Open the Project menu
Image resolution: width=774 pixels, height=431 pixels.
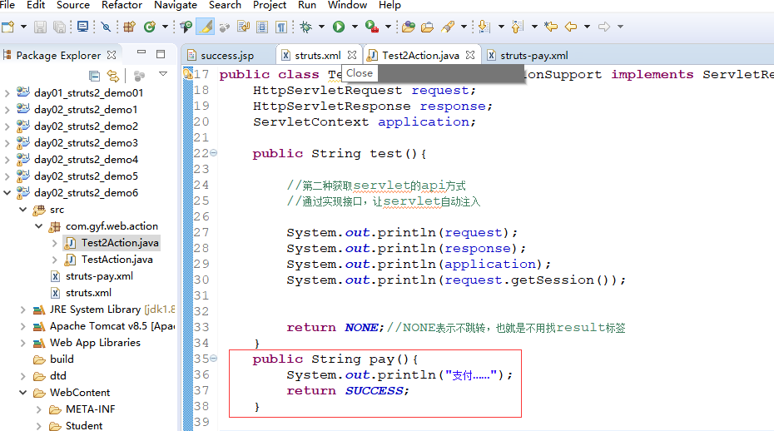[x=270, y=5]
